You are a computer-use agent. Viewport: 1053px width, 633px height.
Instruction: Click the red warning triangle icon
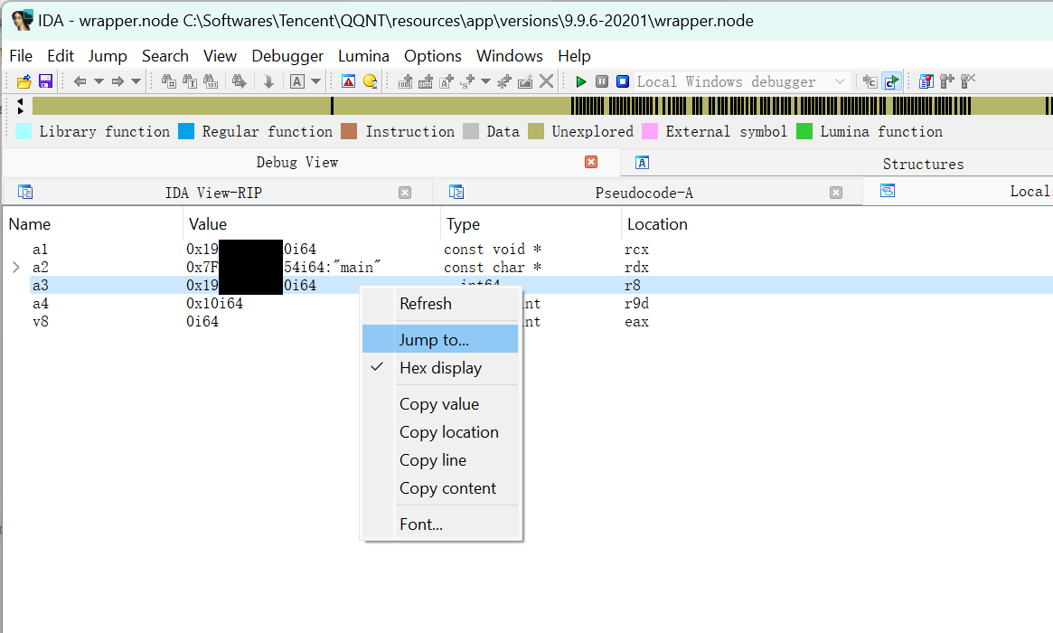pos(348,81)
